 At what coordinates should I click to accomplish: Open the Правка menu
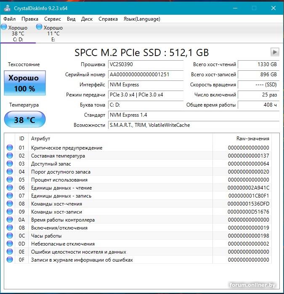point(30,19)
